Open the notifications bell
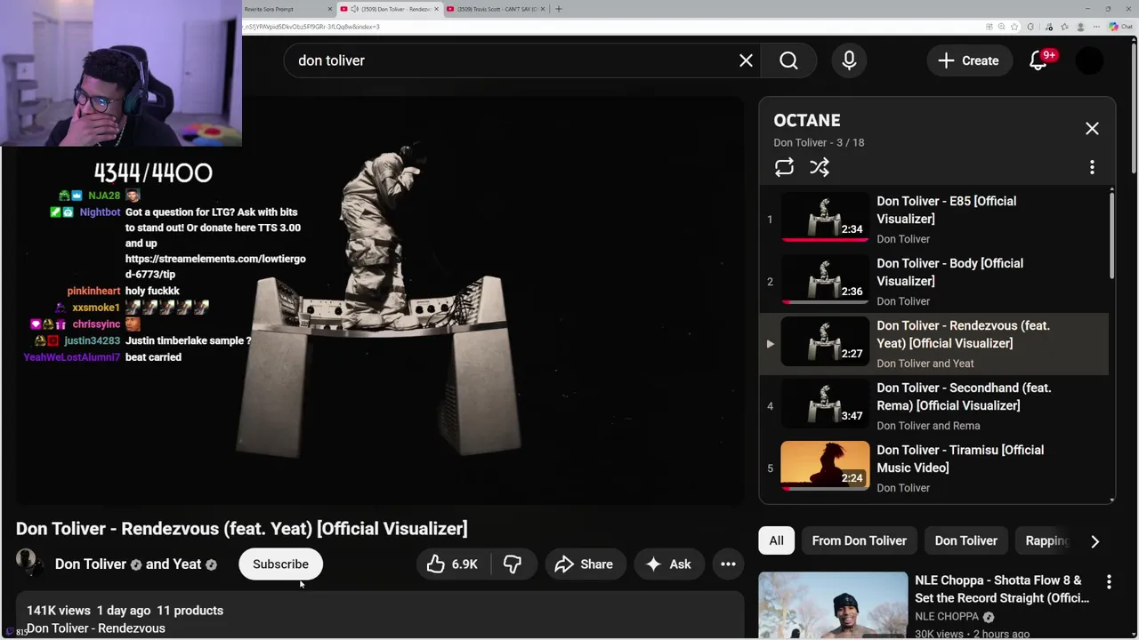Screen dimensions: 1139x640 [1038, 60]
